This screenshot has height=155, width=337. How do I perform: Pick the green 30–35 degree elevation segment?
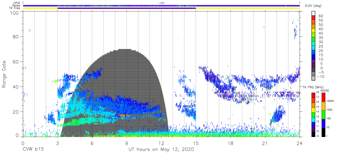point(314,40)
